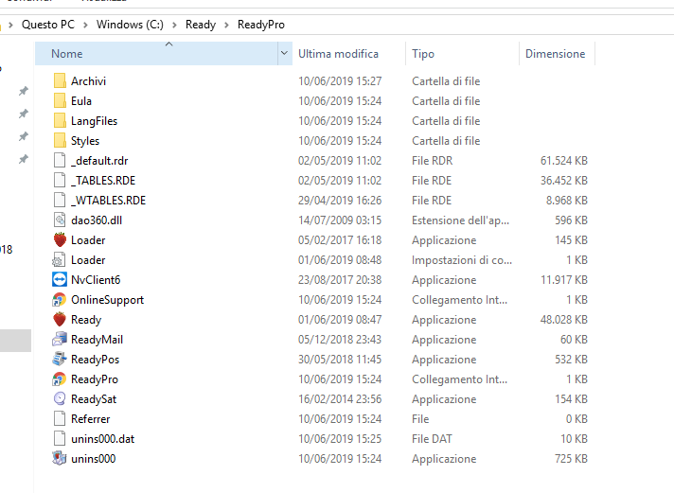The width and height of the screenshot is (674, 493).
Task: Click ReadyPro in the address breadcrumb
Action: pyautogui.click(x=261, y=25)
